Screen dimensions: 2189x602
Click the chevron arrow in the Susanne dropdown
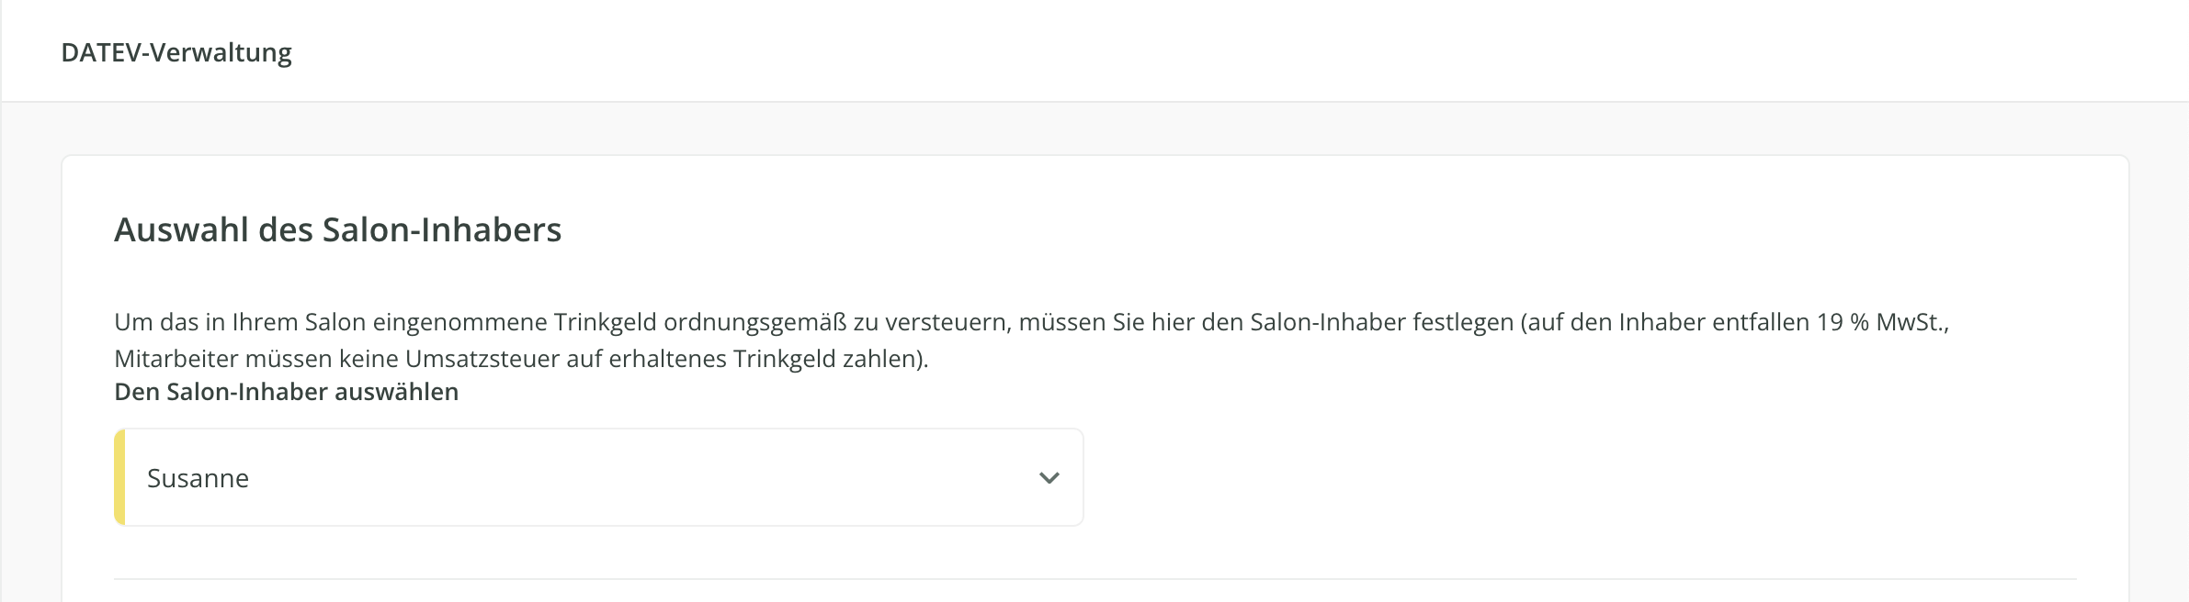point(1049,478)
